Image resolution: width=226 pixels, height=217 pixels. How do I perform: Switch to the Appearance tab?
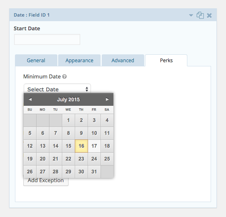pos(79,60)
